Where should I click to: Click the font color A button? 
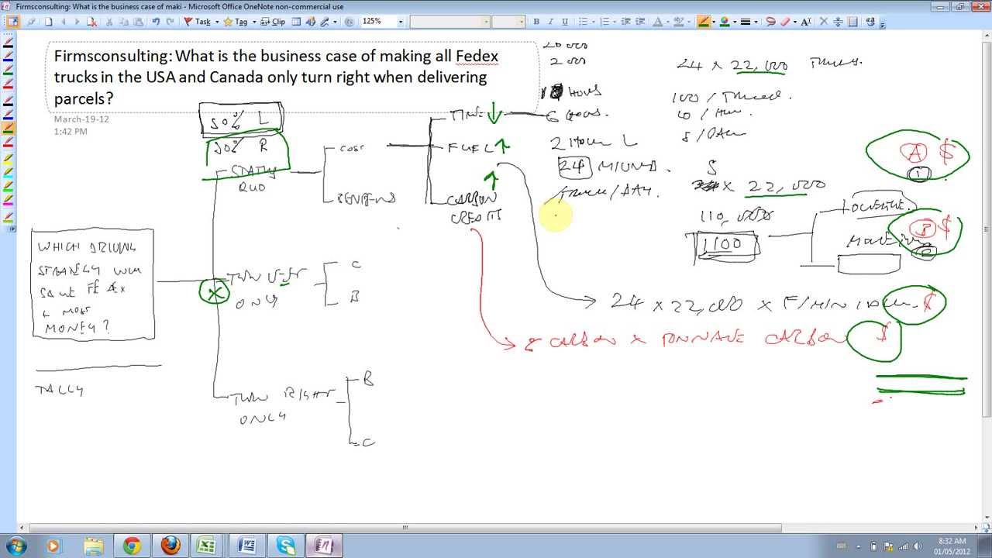coord(657,22)
